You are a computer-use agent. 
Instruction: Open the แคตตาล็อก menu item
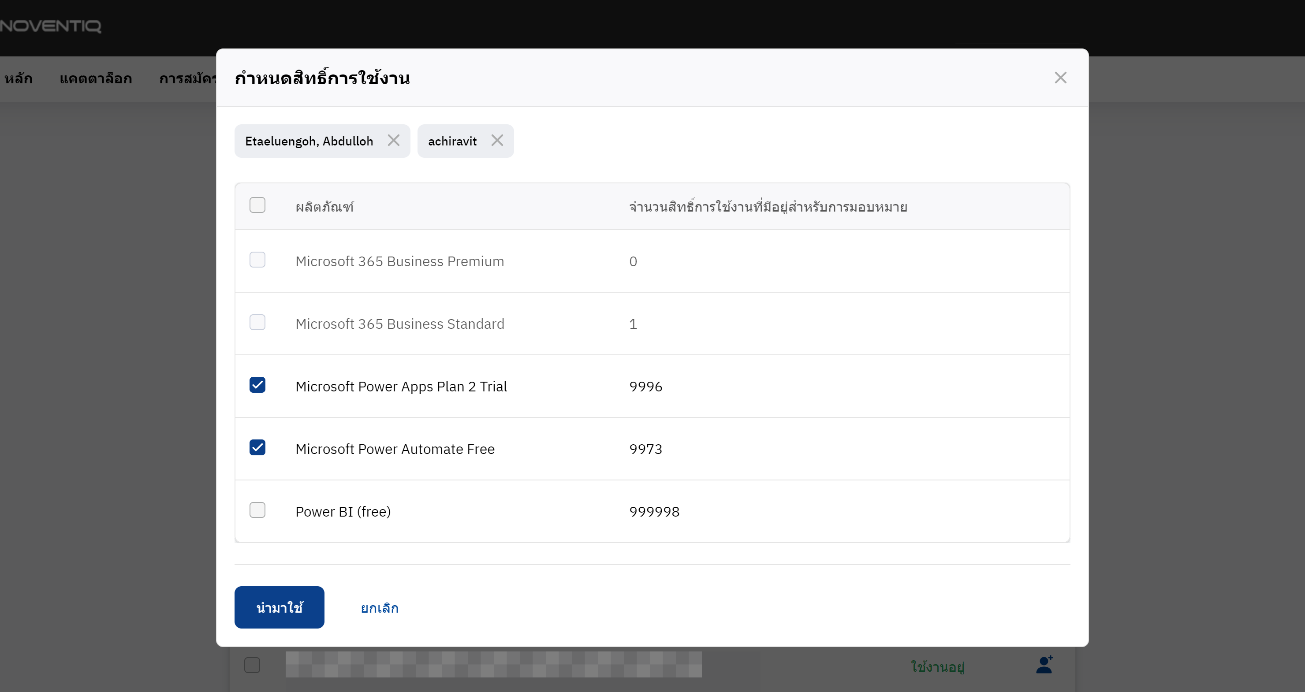pos(96,79)
